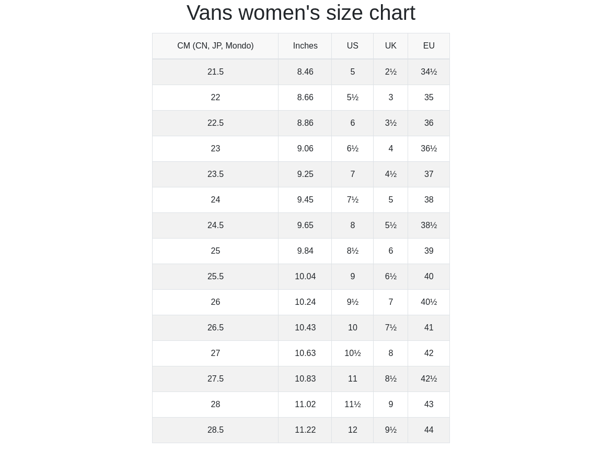Select the US 10½ cell
Viewport: 602px width, 451px height.
[353, 353]
